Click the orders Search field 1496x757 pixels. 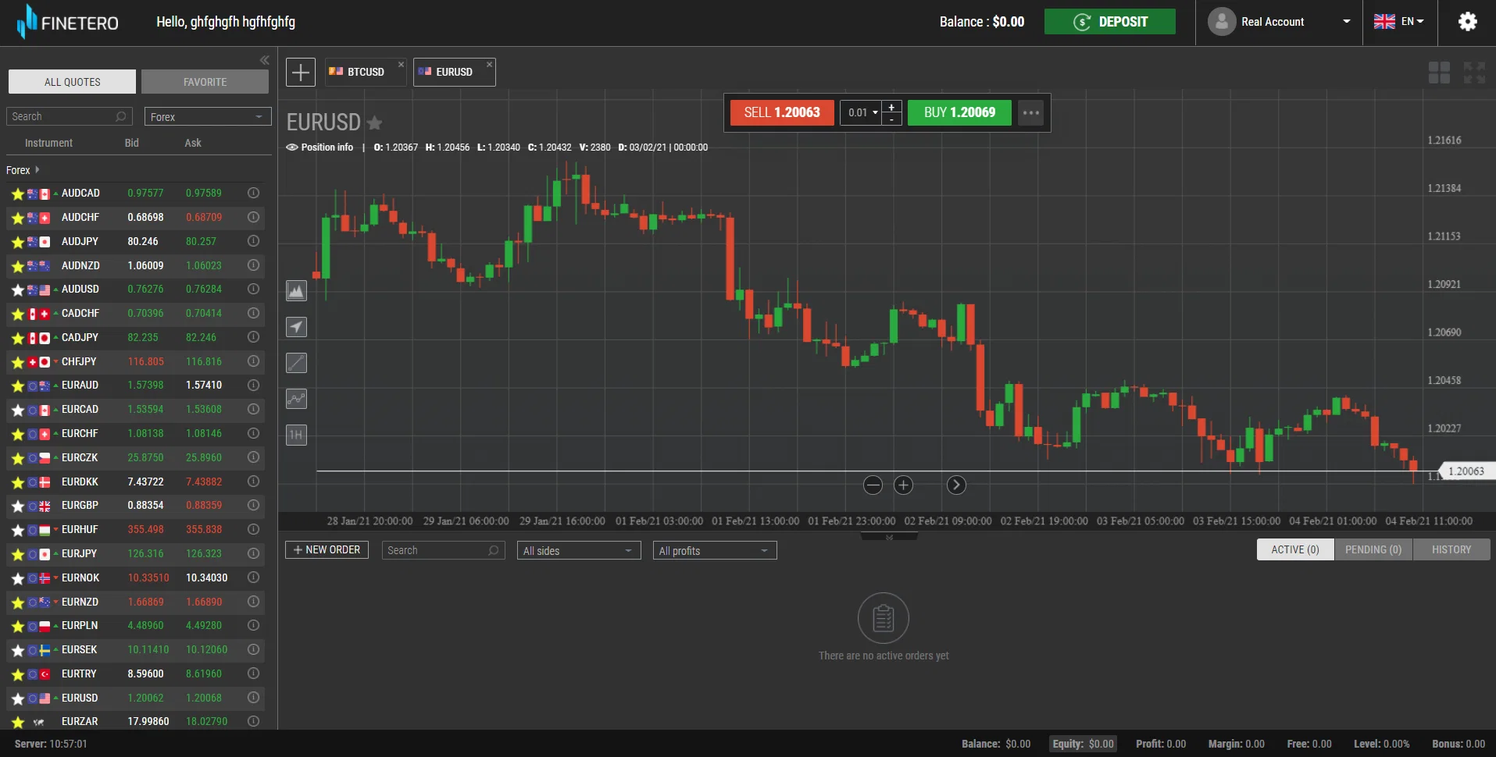(x=443, y=550)
